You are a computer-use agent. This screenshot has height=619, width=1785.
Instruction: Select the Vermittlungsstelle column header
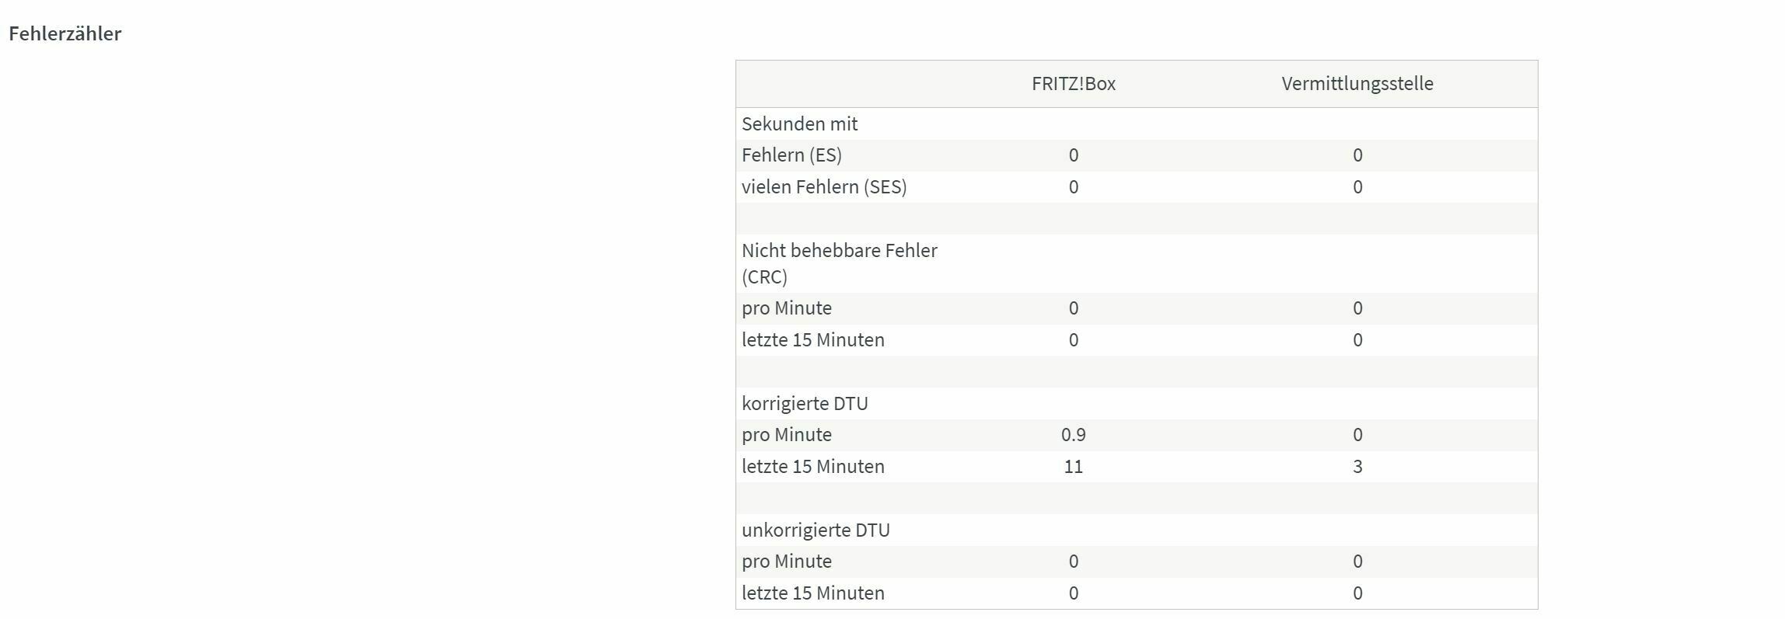tap(1357, 84)
